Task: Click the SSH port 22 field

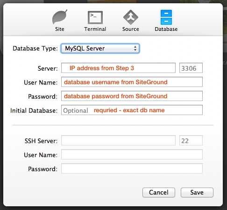Action: click(191, 140)
